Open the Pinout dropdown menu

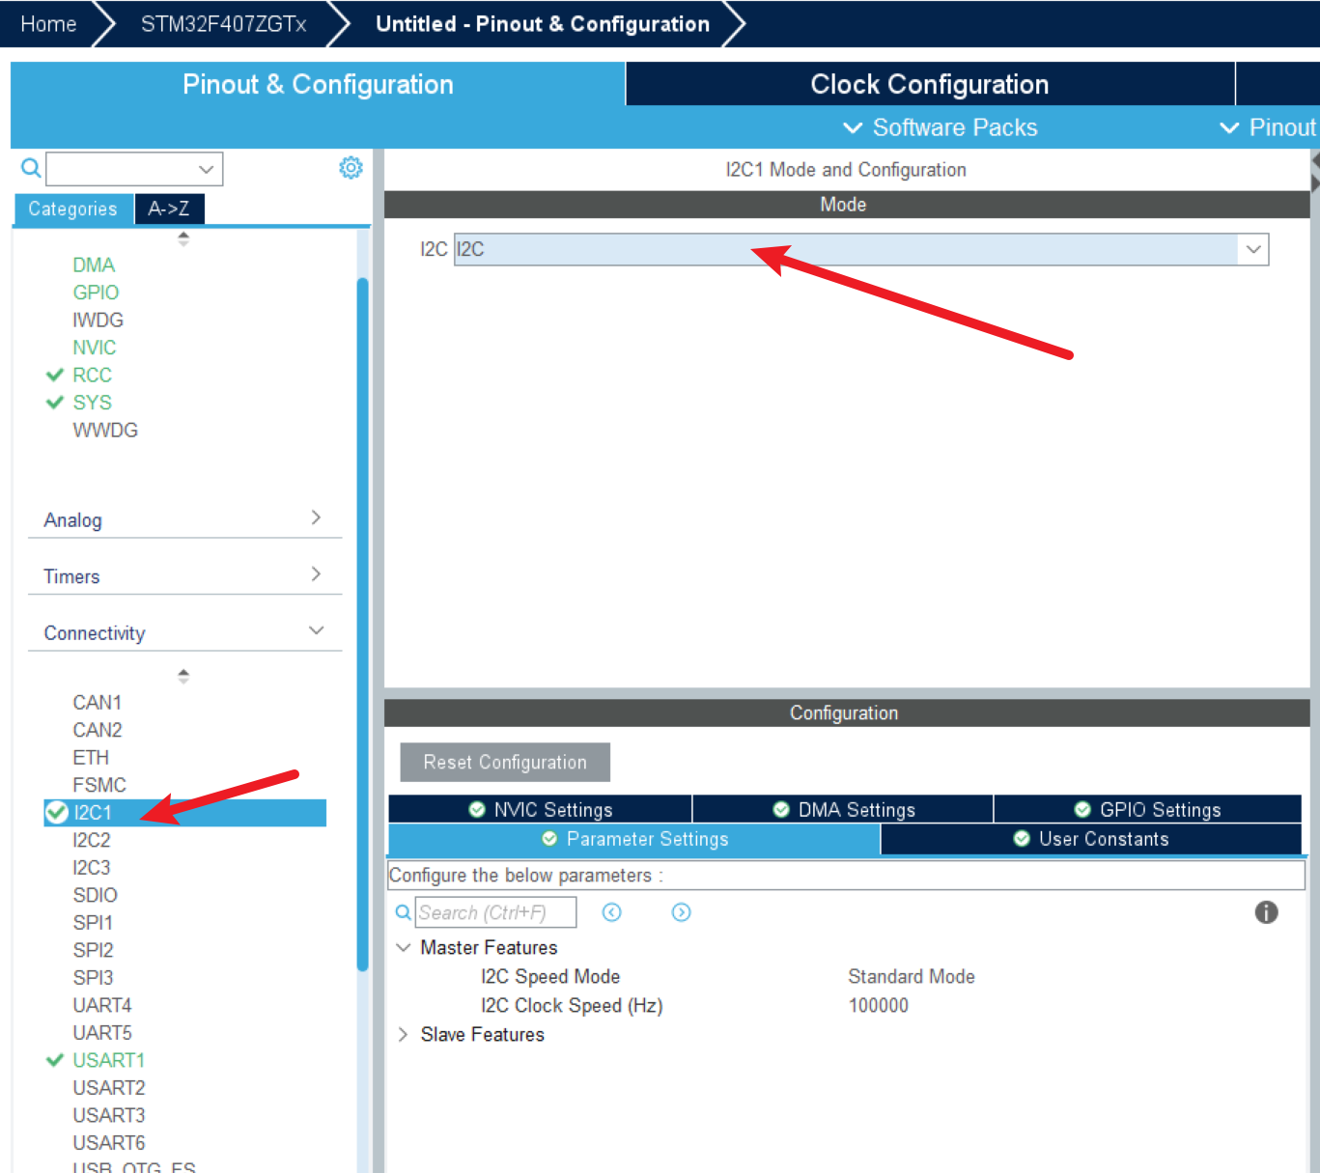1268,127
